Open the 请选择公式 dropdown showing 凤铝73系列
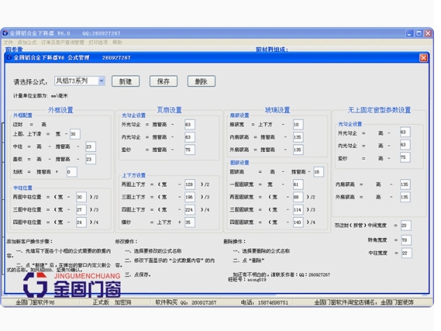Viewport: 441px width, 331px height. point(79,81)
